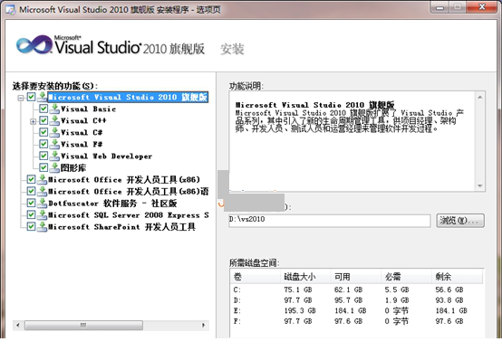Uncheck the Visual C++ checkbox

coord(43,120)
